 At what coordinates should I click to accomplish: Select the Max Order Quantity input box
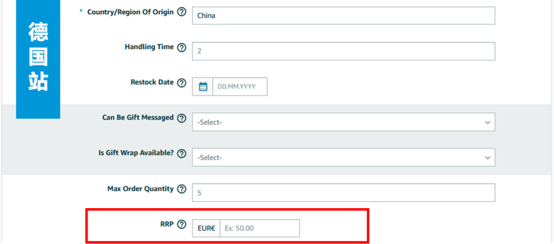click(x=343, y=193)
